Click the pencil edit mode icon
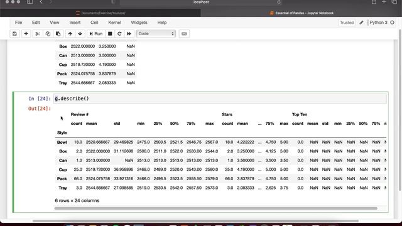This screenshot has width=402, height=226. coord(362,23)
